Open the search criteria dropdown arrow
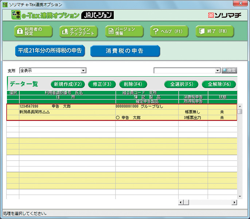This screenshot has height=219, width=250. (218, 70)
